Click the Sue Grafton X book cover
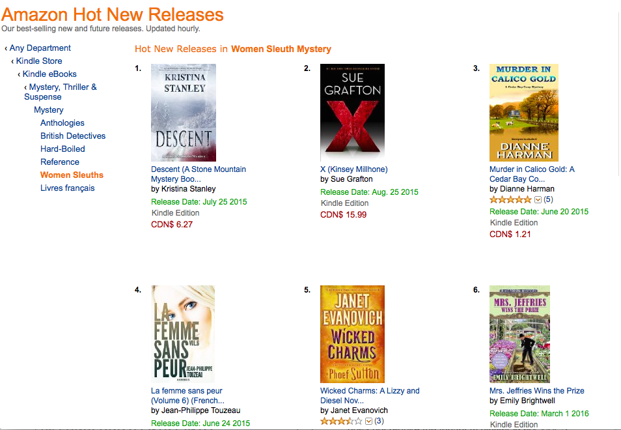Viewport: 621px width, 430px height. 352,113
